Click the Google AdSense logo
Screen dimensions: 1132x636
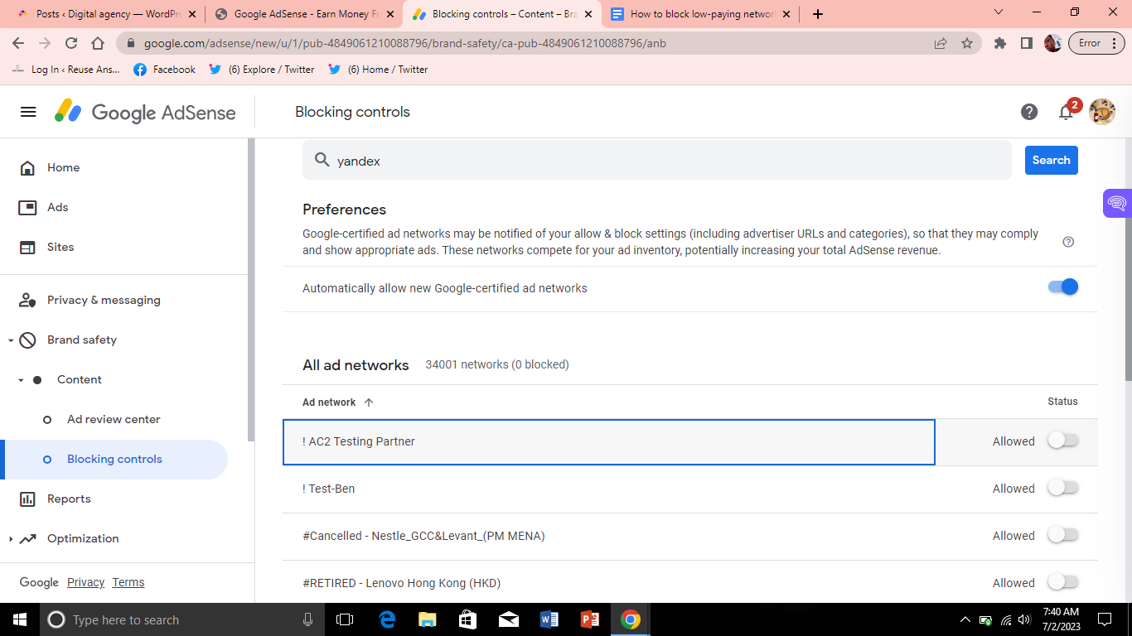[x=145, y=112]
